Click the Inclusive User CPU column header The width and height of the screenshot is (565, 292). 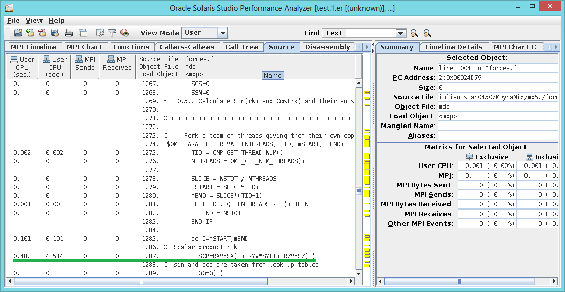click(x=54, y=67)
